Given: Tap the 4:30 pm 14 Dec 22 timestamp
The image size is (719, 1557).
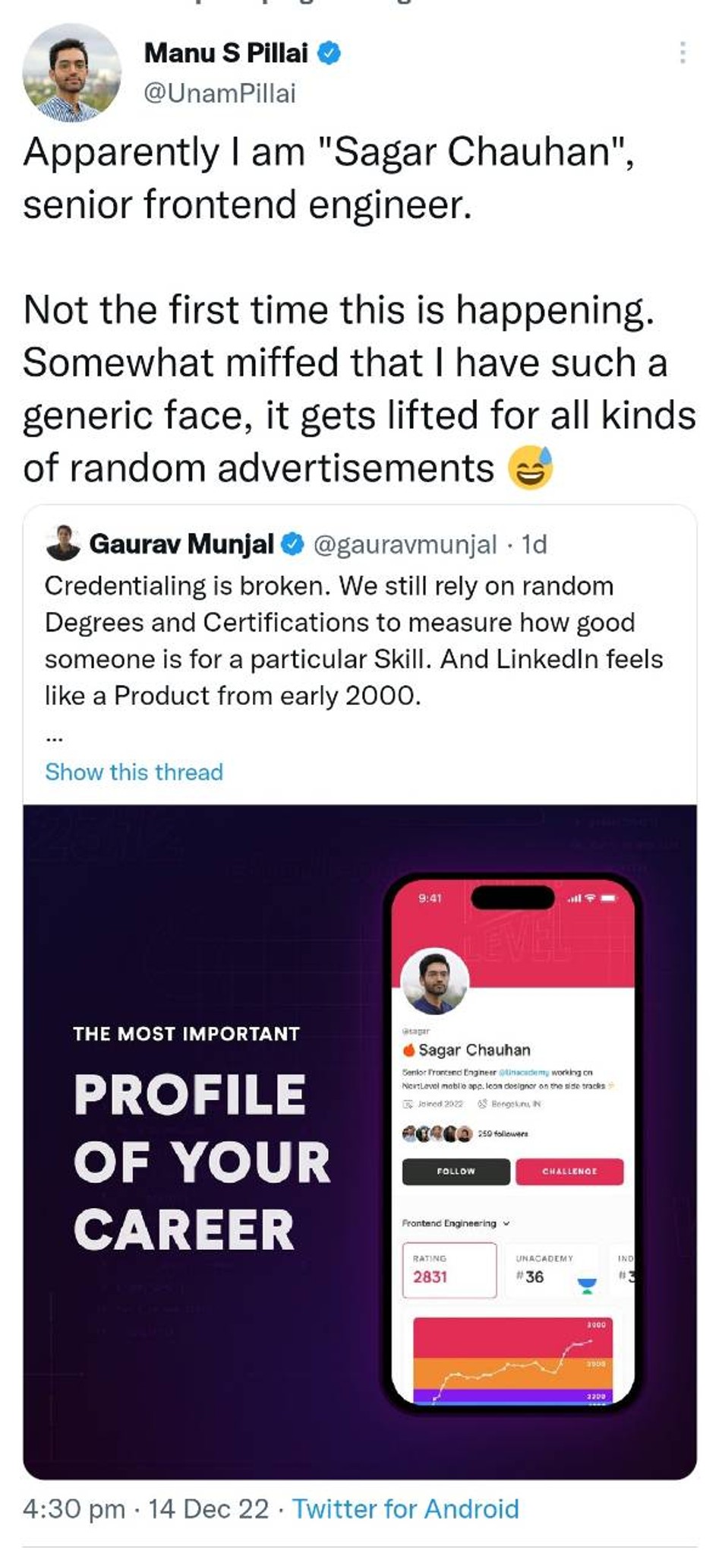Looking at the screenshot, I should coord(146,1508).
